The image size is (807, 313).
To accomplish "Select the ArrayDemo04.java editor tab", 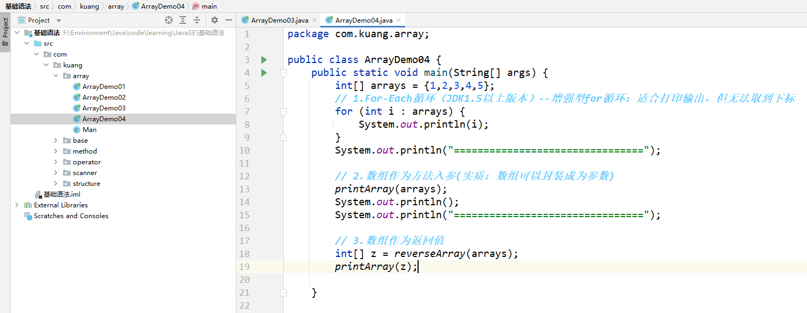I will click(x=363, y=20).
